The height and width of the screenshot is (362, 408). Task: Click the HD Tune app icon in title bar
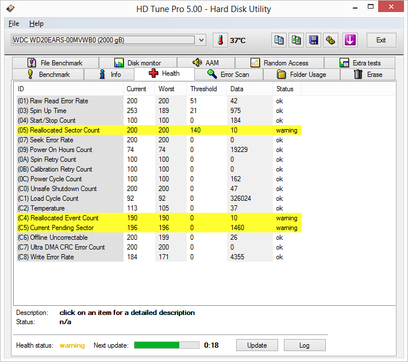10,9
